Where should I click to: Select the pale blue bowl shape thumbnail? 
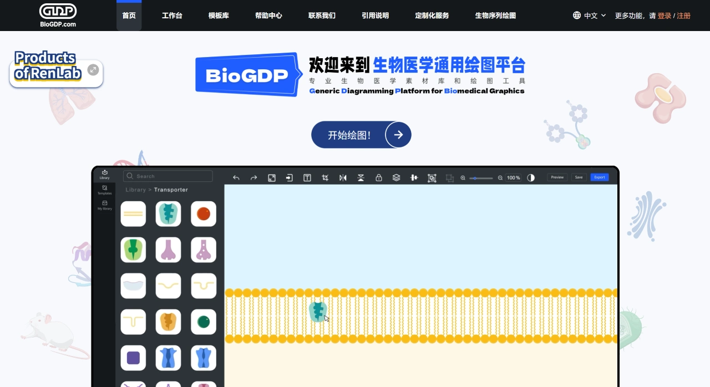point(133,286)
